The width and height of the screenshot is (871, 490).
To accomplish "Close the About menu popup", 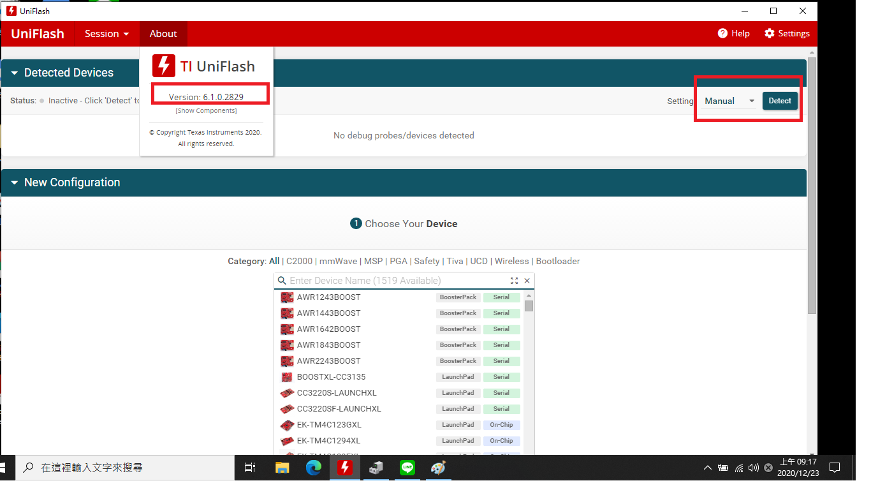I will click(163, 34).
